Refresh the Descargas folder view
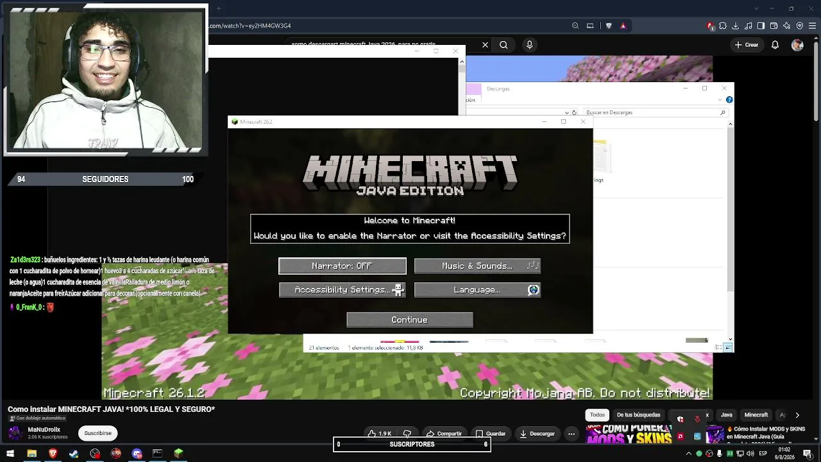Viewport: 821px width, 462px height. pos(574,112)
